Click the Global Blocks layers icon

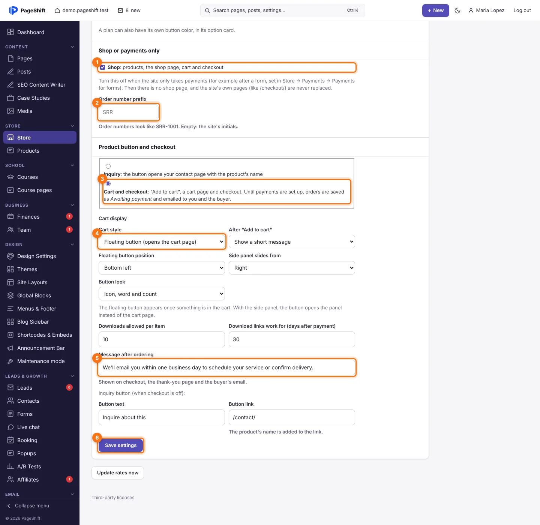pos(10,295)
